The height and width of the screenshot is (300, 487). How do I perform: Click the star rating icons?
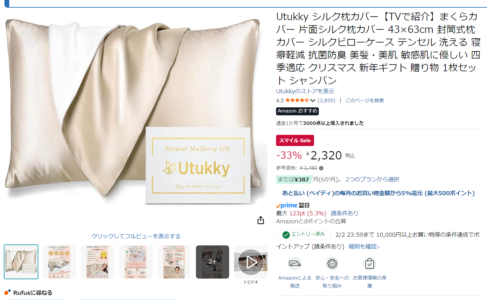pos(297,100)
